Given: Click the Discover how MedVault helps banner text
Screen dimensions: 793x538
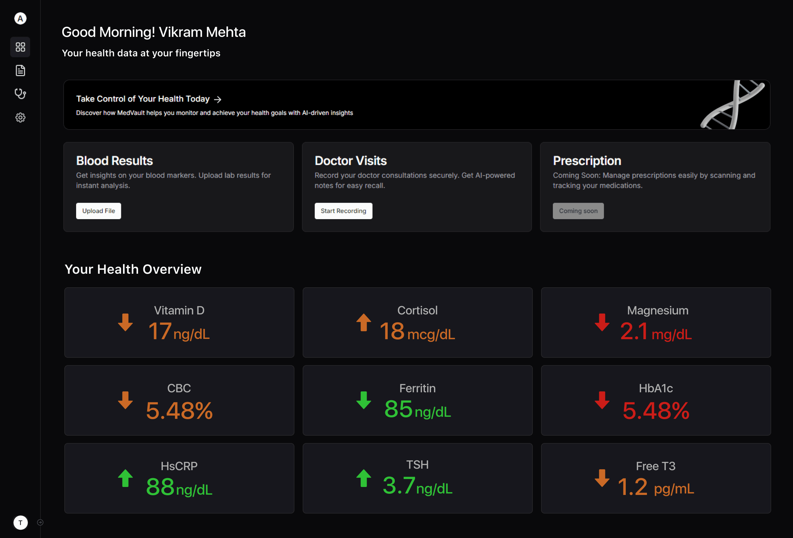Looking at the screenshot, I should [214, 113].
